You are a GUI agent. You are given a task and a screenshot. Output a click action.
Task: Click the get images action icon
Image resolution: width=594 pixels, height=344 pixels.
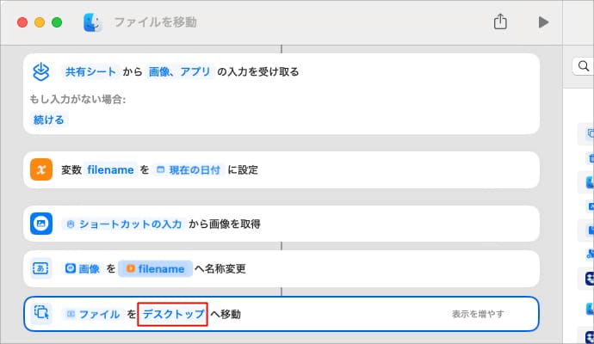41,224
